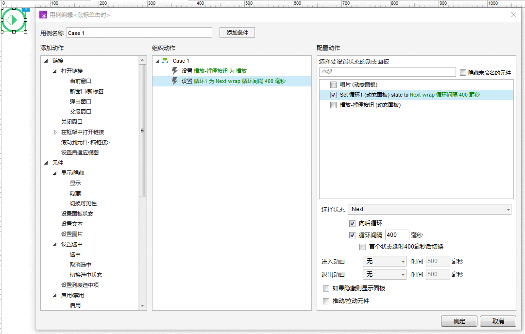525x334 pixels.
Task: Click the 添加条件 button
Action: click(x=237, y=33)
